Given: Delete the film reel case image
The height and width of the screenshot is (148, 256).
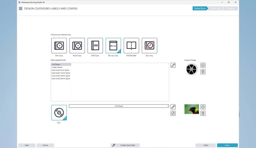Looking at the screenshot, I should click(x=203, y=72).
